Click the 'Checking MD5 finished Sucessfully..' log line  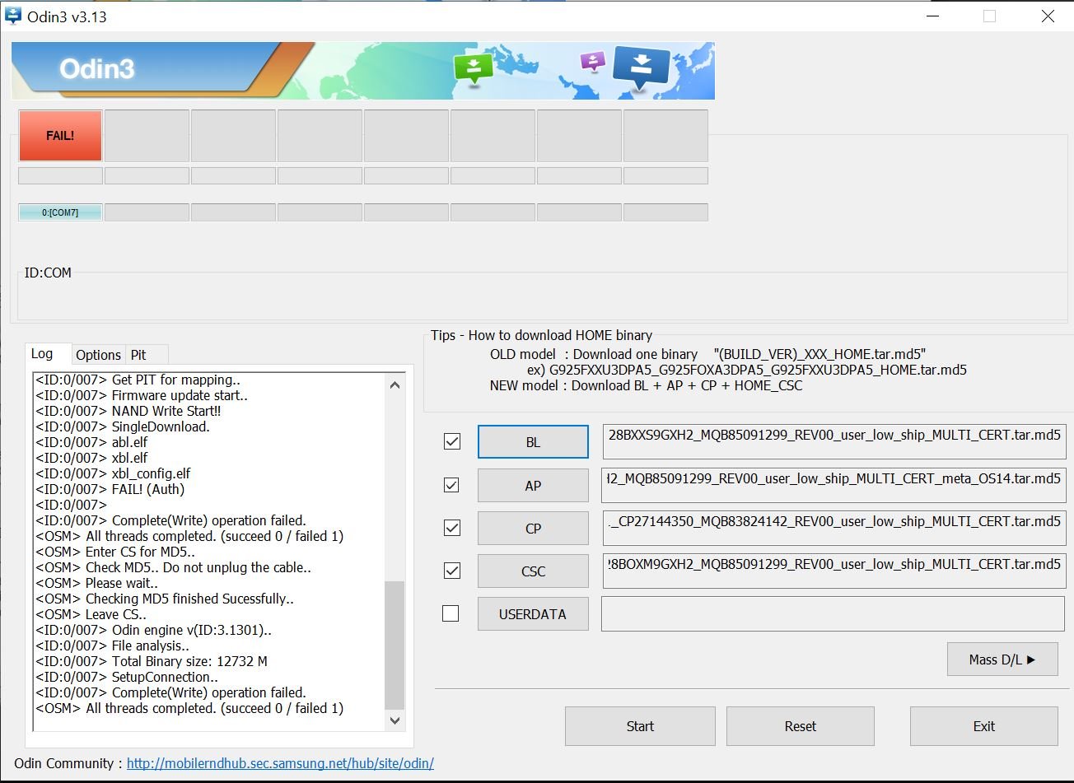click(x=165, y=599)
